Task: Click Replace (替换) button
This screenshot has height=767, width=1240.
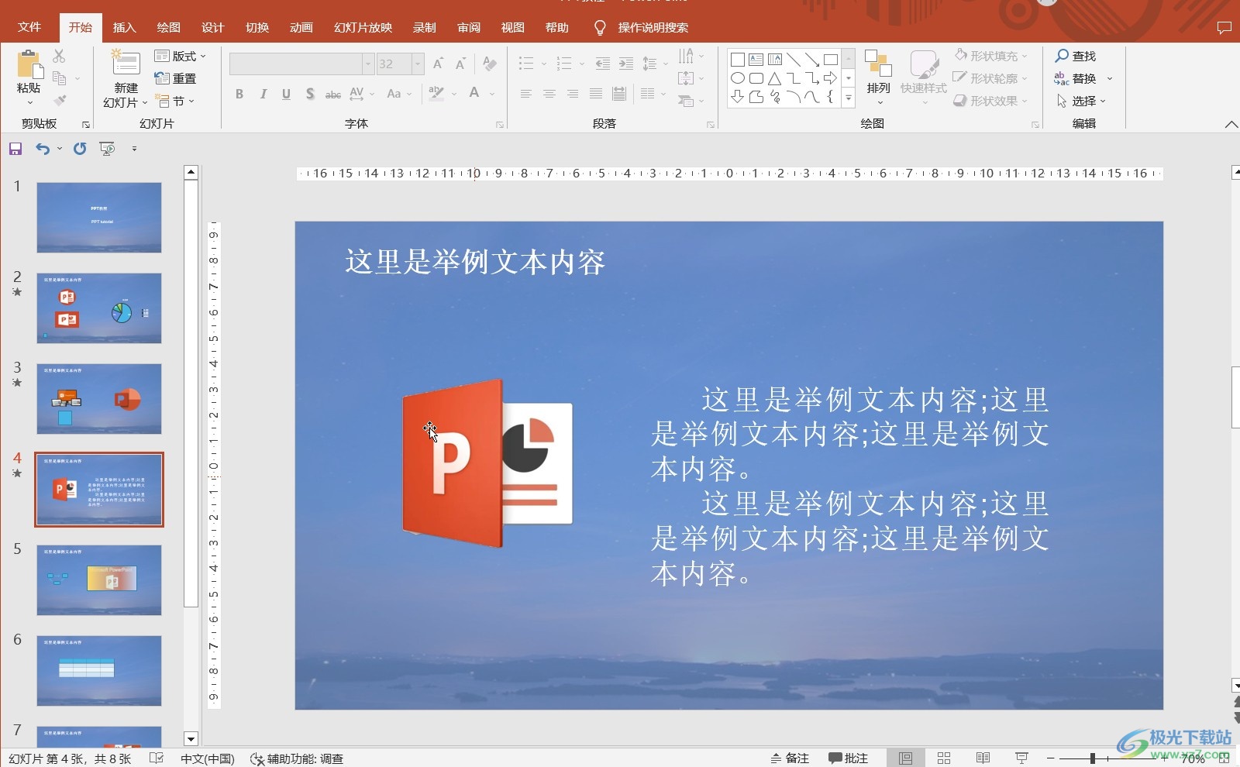Action: point(1083,78)
